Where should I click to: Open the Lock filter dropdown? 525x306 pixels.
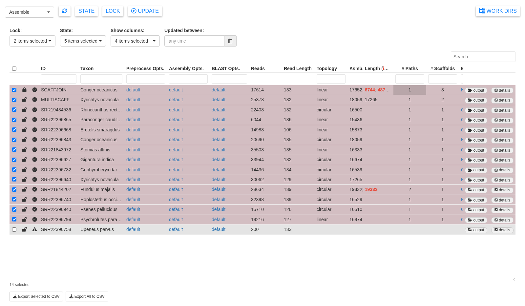tap(32, 41)
